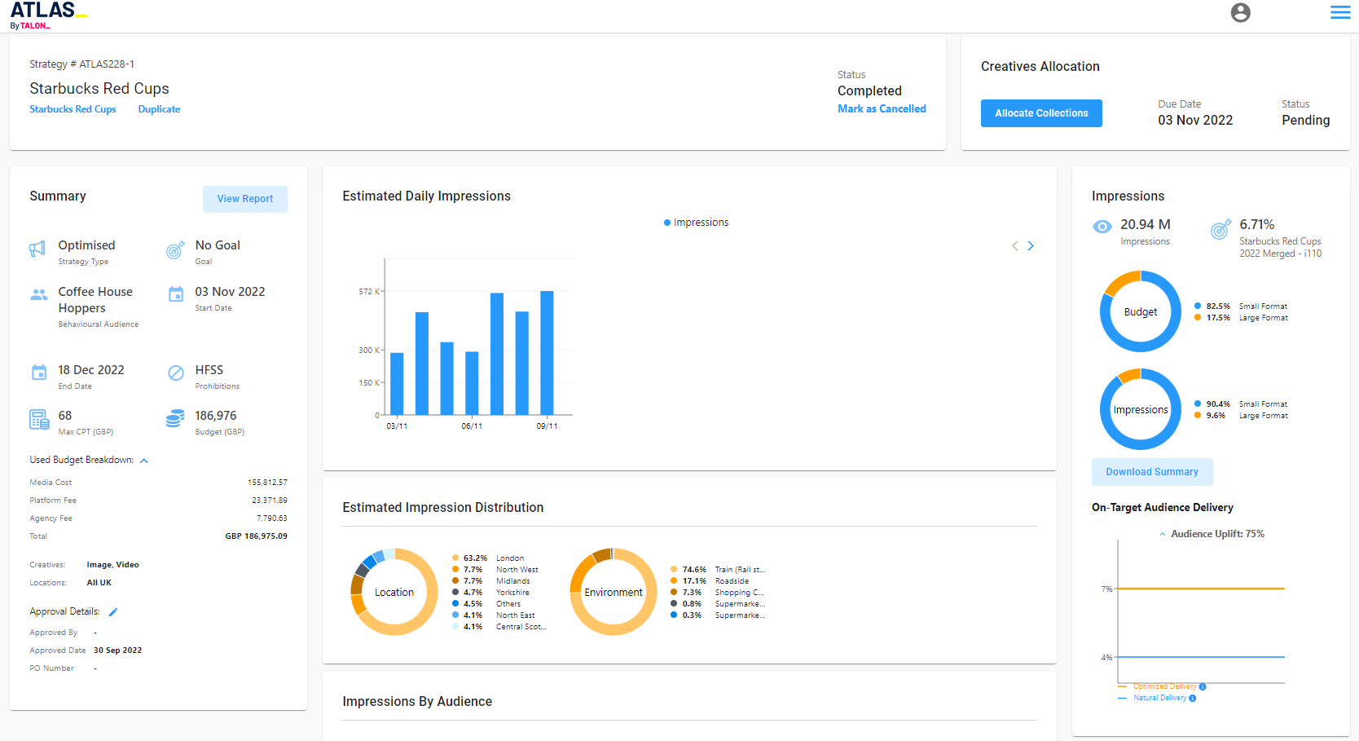Click Total GBP 186,975.09
This screenshot has width=1359, height=741.
tap(256, 536)
